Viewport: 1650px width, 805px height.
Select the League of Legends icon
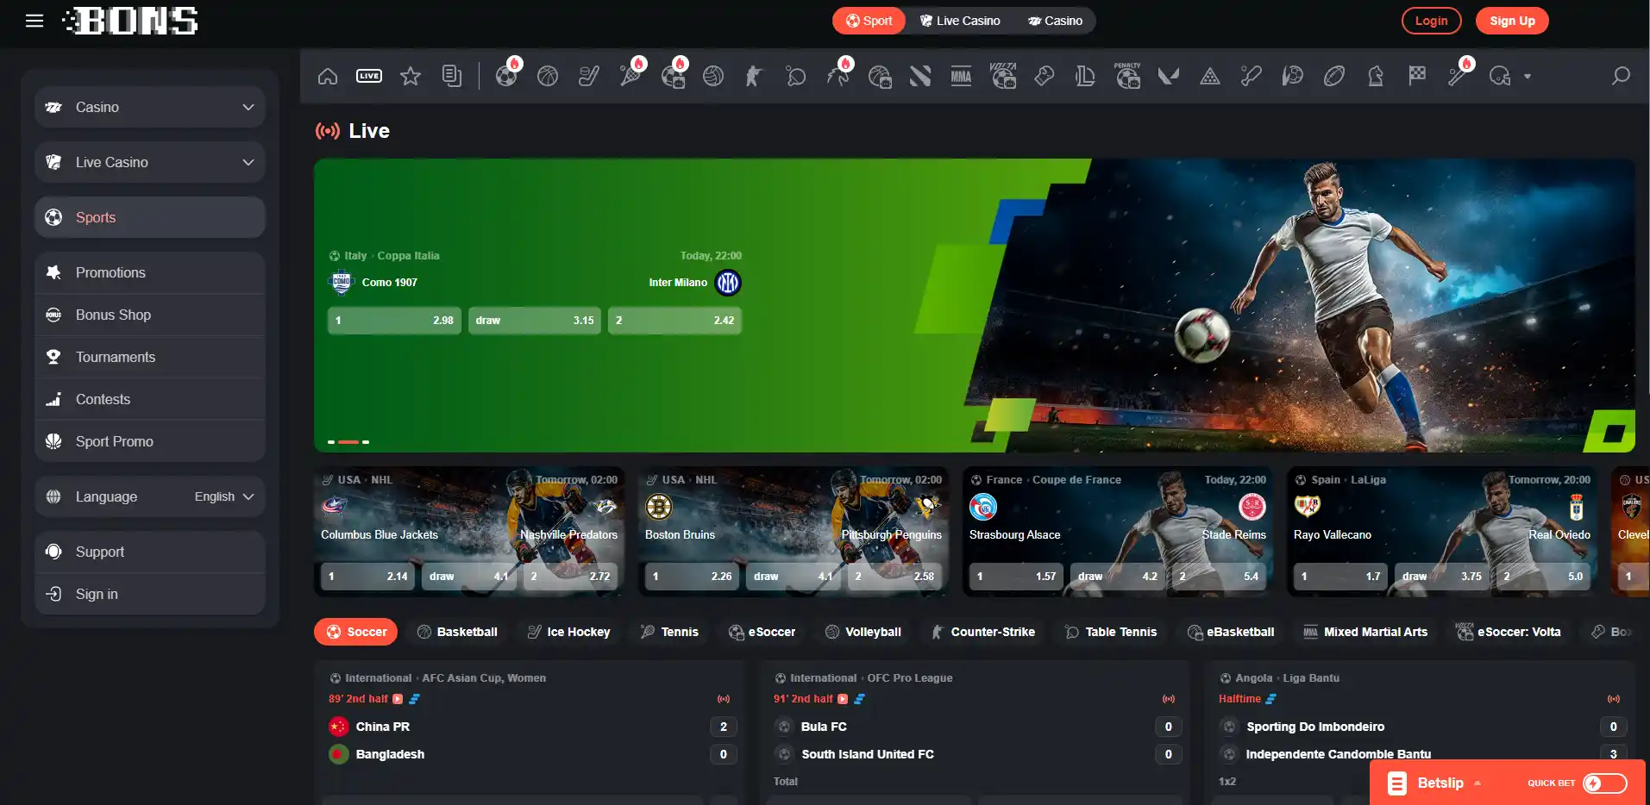(1085, 76)
